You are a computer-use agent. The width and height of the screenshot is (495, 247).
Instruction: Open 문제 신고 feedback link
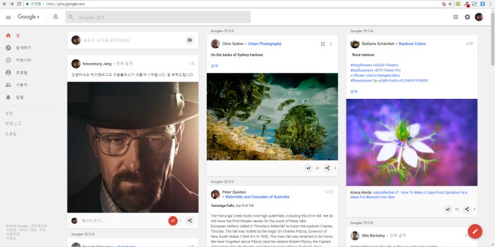(13, 124)
